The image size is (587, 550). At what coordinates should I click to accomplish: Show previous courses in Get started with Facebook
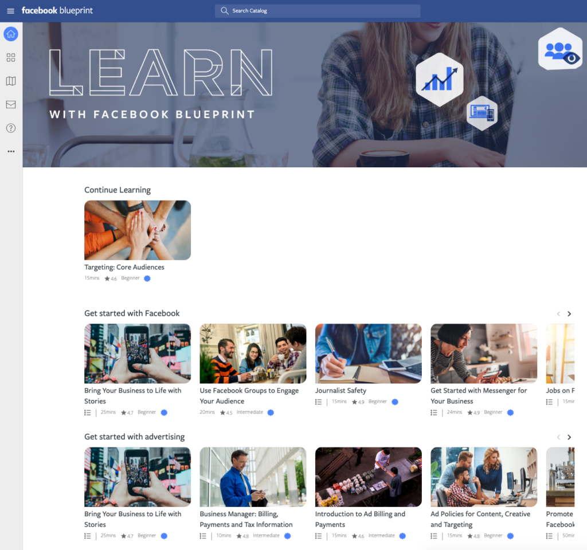[558, 314]
